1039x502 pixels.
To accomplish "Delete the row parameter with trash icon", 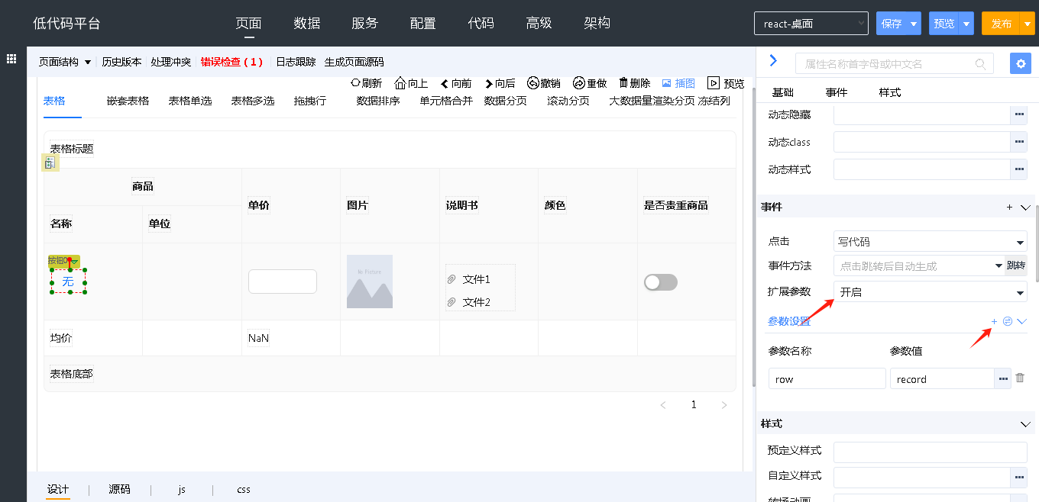I will (1020, 378).
